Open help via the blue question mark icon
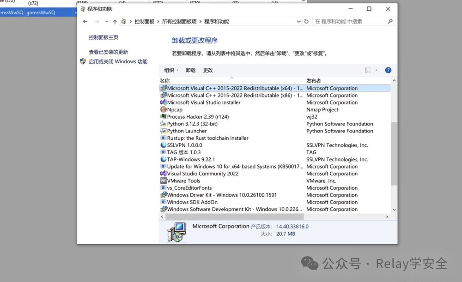Screen dimensions: 462x282 click(x=388, y=70)
